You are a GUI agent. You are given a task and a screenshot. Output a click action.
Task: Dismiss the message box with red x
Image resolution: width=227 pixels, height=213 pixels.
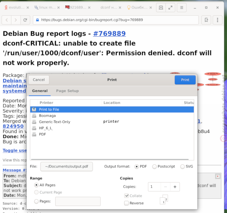218,176
